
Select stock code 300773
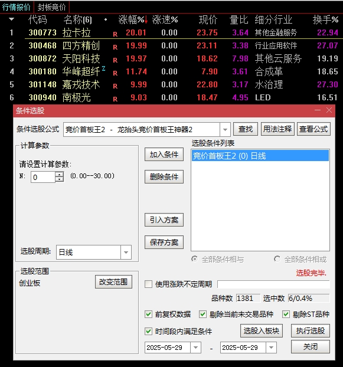coord(43,32)
